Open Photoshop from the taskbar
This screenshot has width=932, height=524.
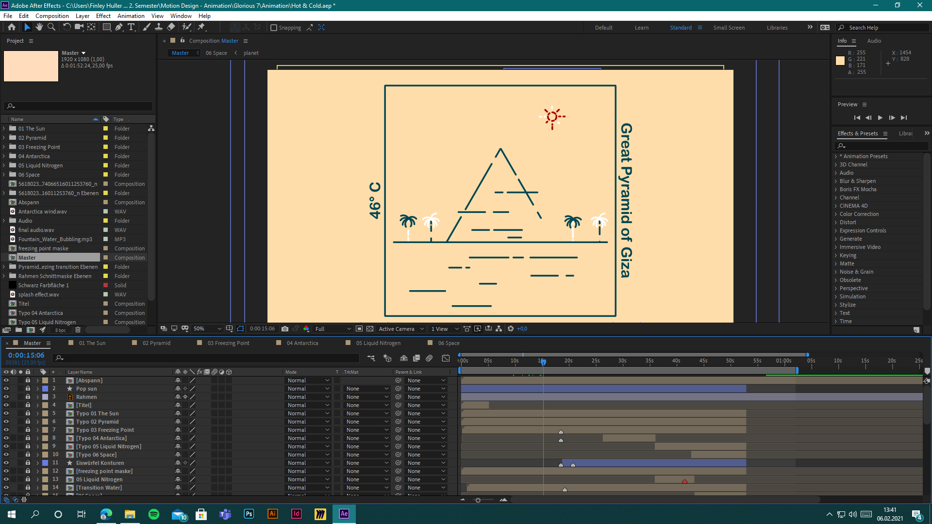pos(249,514)
